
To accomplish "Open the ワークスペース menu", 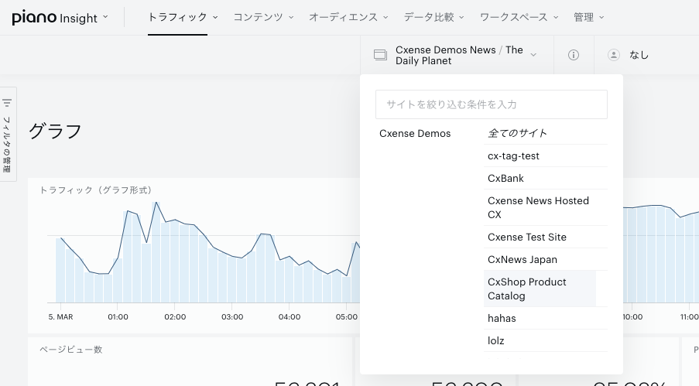I will coord(519,17).
